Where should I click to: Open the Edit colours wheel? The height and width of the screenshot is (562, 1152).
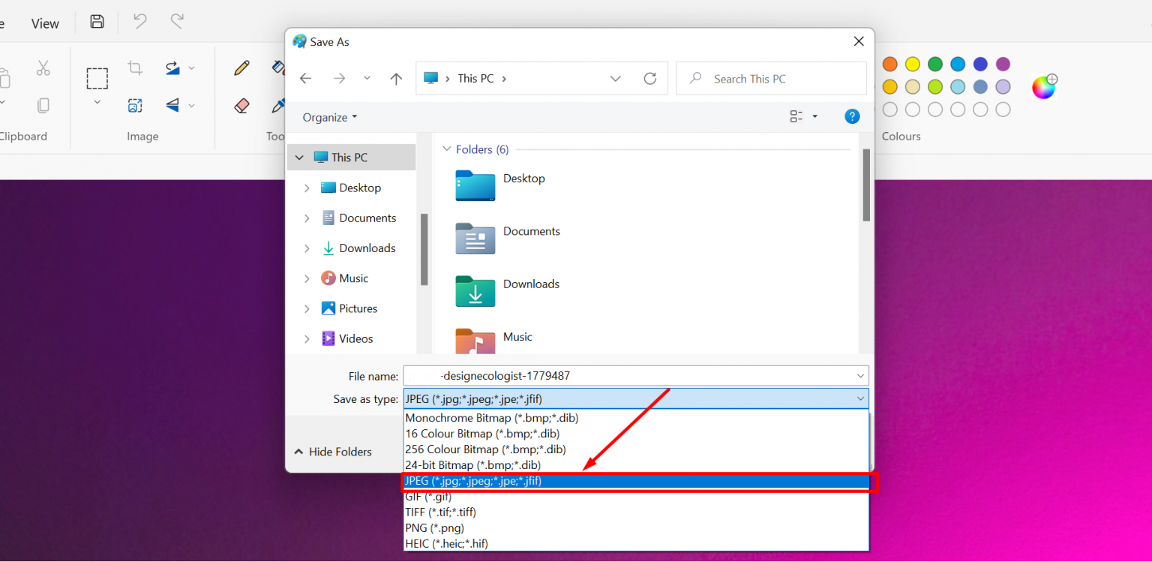pyautogui.click(x=1043, y=87)
